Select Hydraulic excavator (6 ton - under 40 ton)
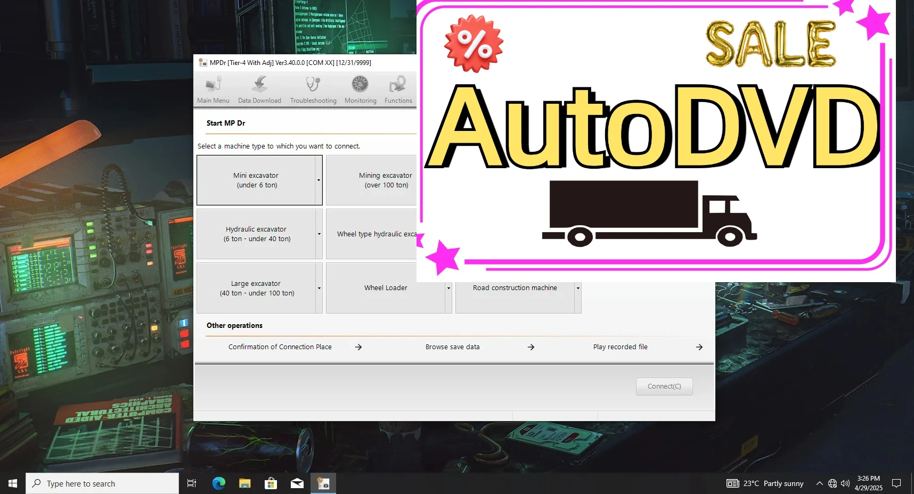The image size is (914, 494). click(x=256, y=234)
